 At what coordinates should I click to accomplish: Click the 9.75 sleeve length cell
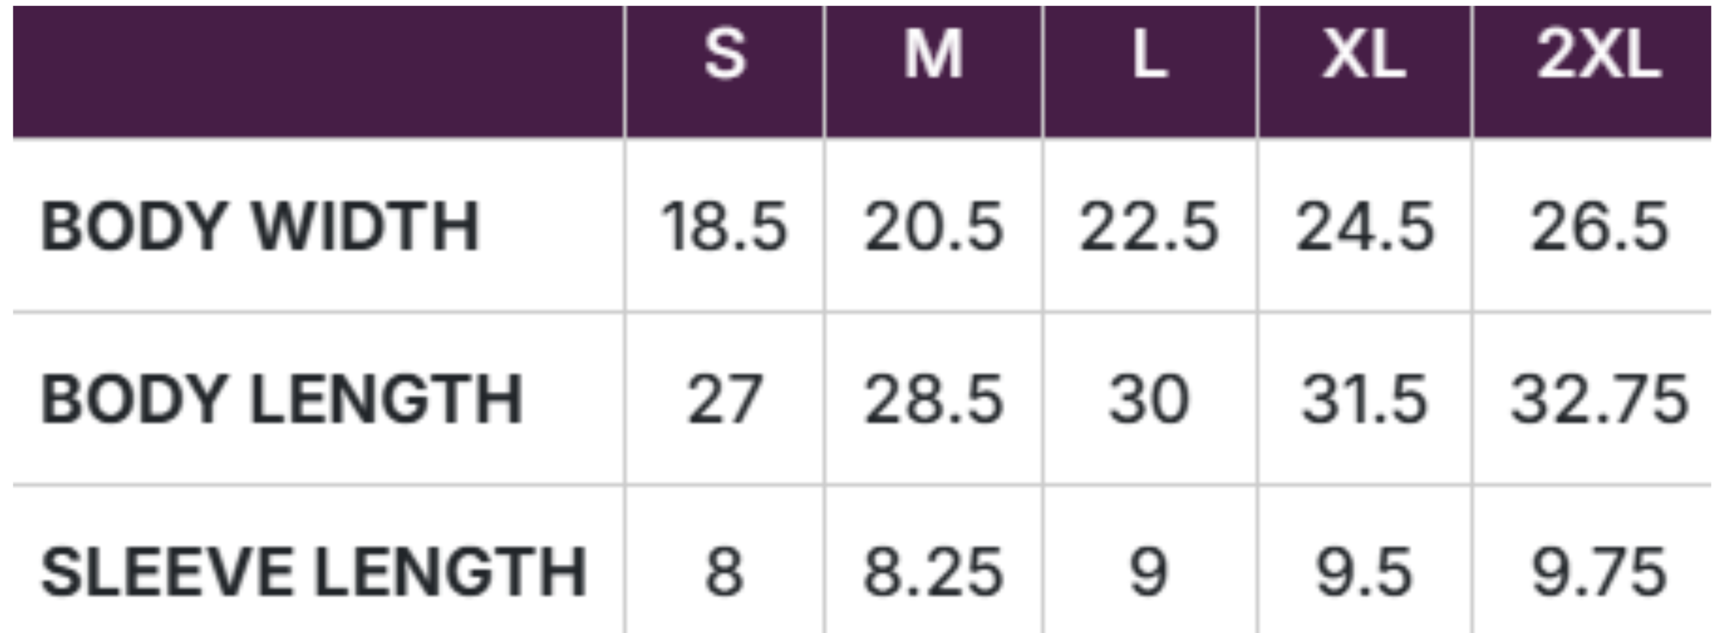1599,572
